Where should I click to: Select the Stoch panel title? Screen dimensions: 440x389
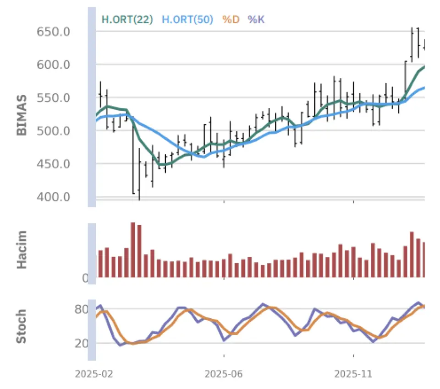coord(21,326)
